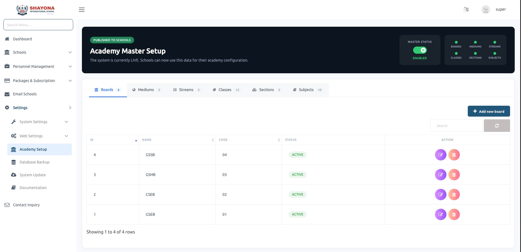Click the Database Backup stack icon
This screenshot has width=521, height=252.
tap(14, 162)
